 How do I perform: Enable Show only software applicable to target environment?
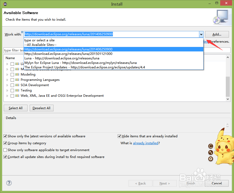click(5, 150)
